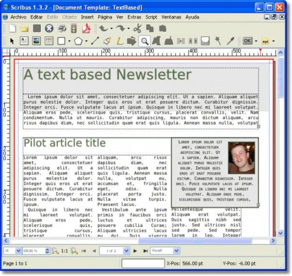Viewport: 292px width, 276px height.
Task: Select the Insert Text Frame tool
Action: coord(24,41)
